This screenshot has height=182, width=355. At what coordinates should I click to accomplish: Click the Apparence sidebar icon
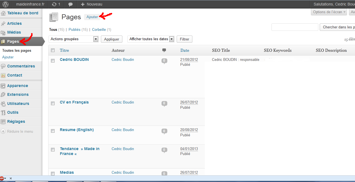3,86
